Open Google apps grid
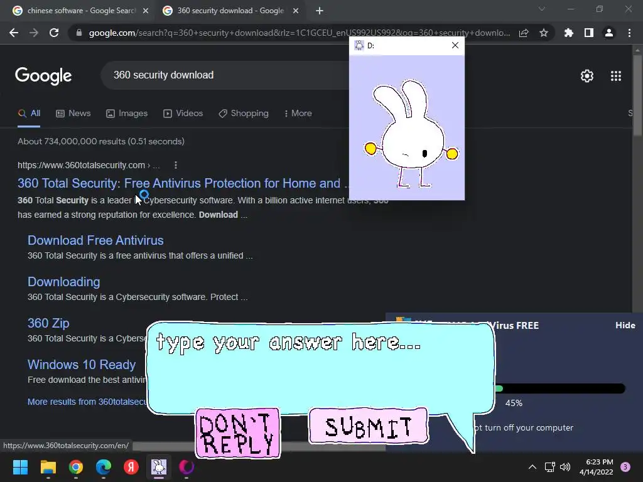Viewport: 643px width, 482px height. click(x=616, y=76)
